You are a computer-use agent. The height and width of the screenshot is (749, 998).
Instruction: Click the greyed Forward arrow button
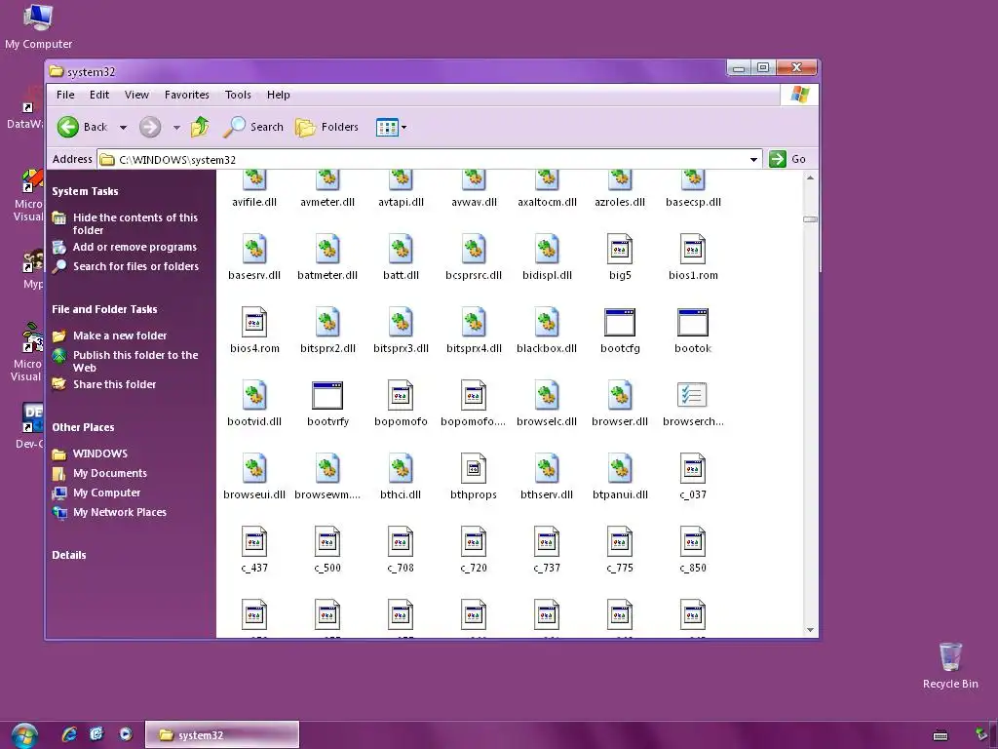coord(150,127)
